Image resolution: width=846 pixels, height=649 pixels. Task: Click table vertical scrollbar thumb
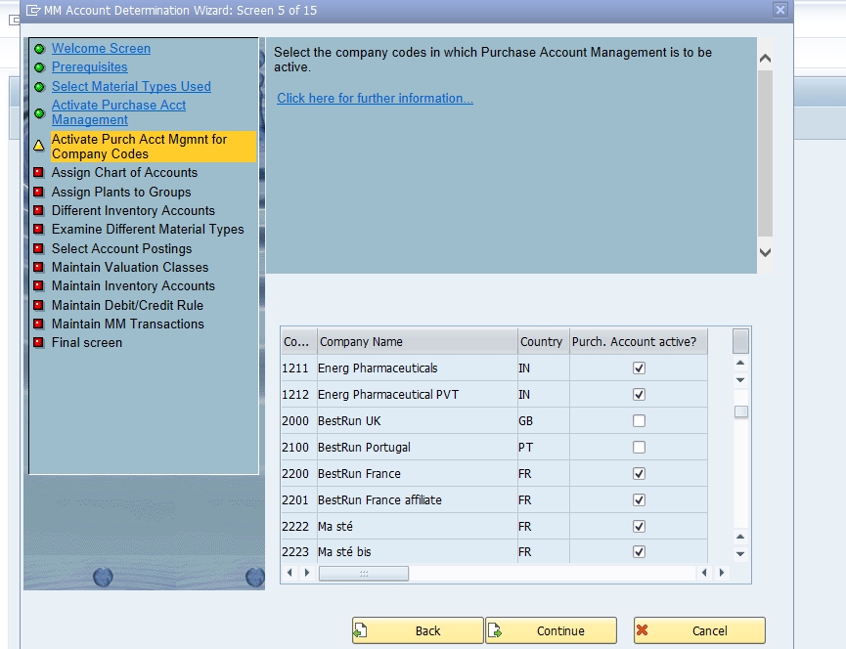point(740,411)
